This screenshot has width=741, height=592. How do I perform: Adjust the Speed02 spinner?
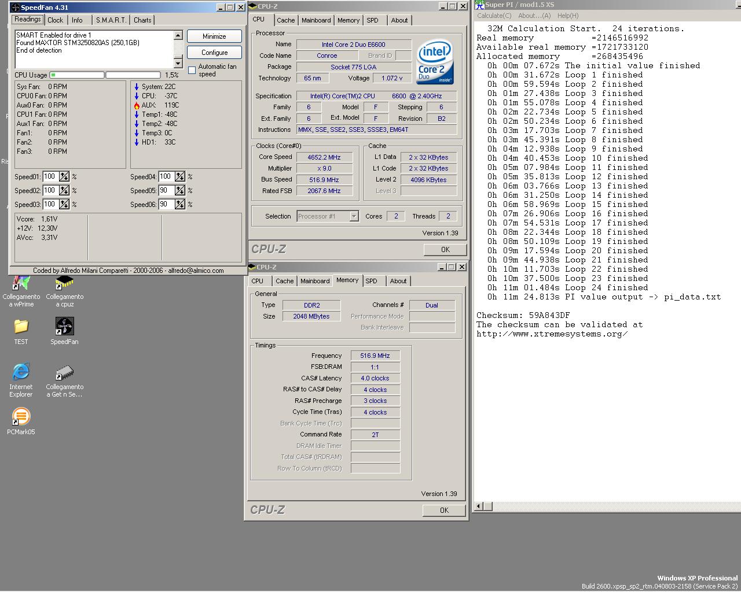click(x=64, y=190)
